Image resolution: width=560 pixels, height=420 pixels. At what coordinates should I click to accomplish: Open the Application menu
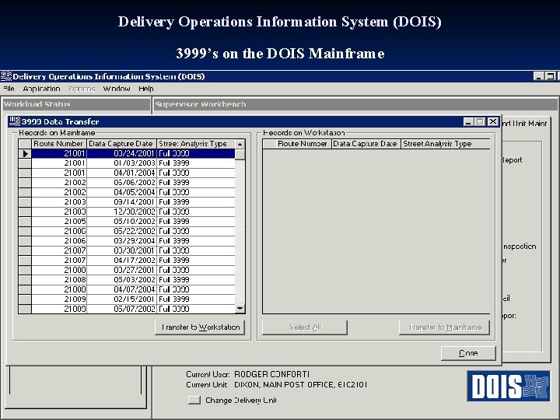41,89
